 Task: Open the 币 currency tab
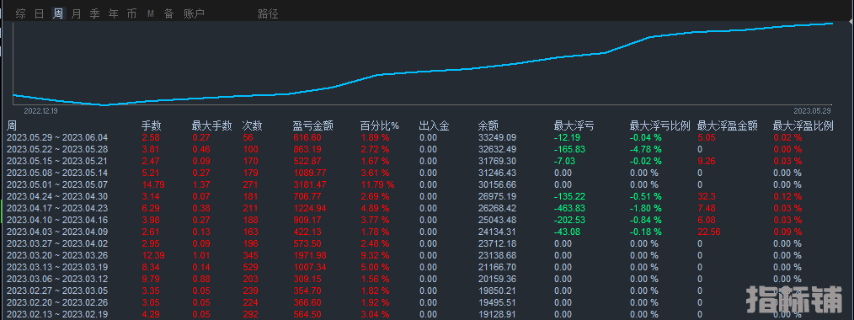pyautogui.click(x=131, y=13)
